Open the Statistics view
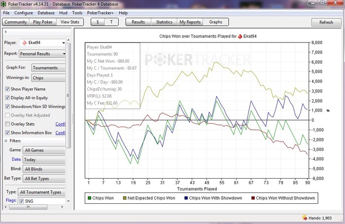Viewport: 345px width, 224px height. click(x=164, y=22)
